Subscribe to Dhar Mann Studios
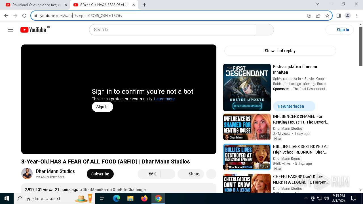Viewport: 363px width, 204px height. pos(100,174)
